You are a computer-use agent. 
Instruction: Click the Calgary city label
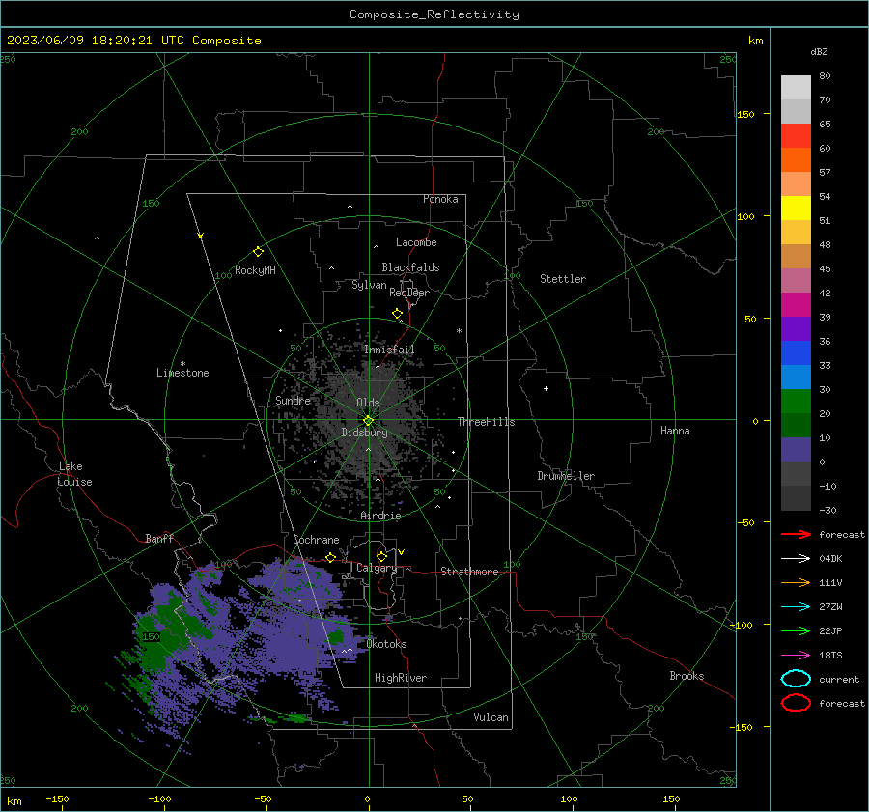pos(377,568)
